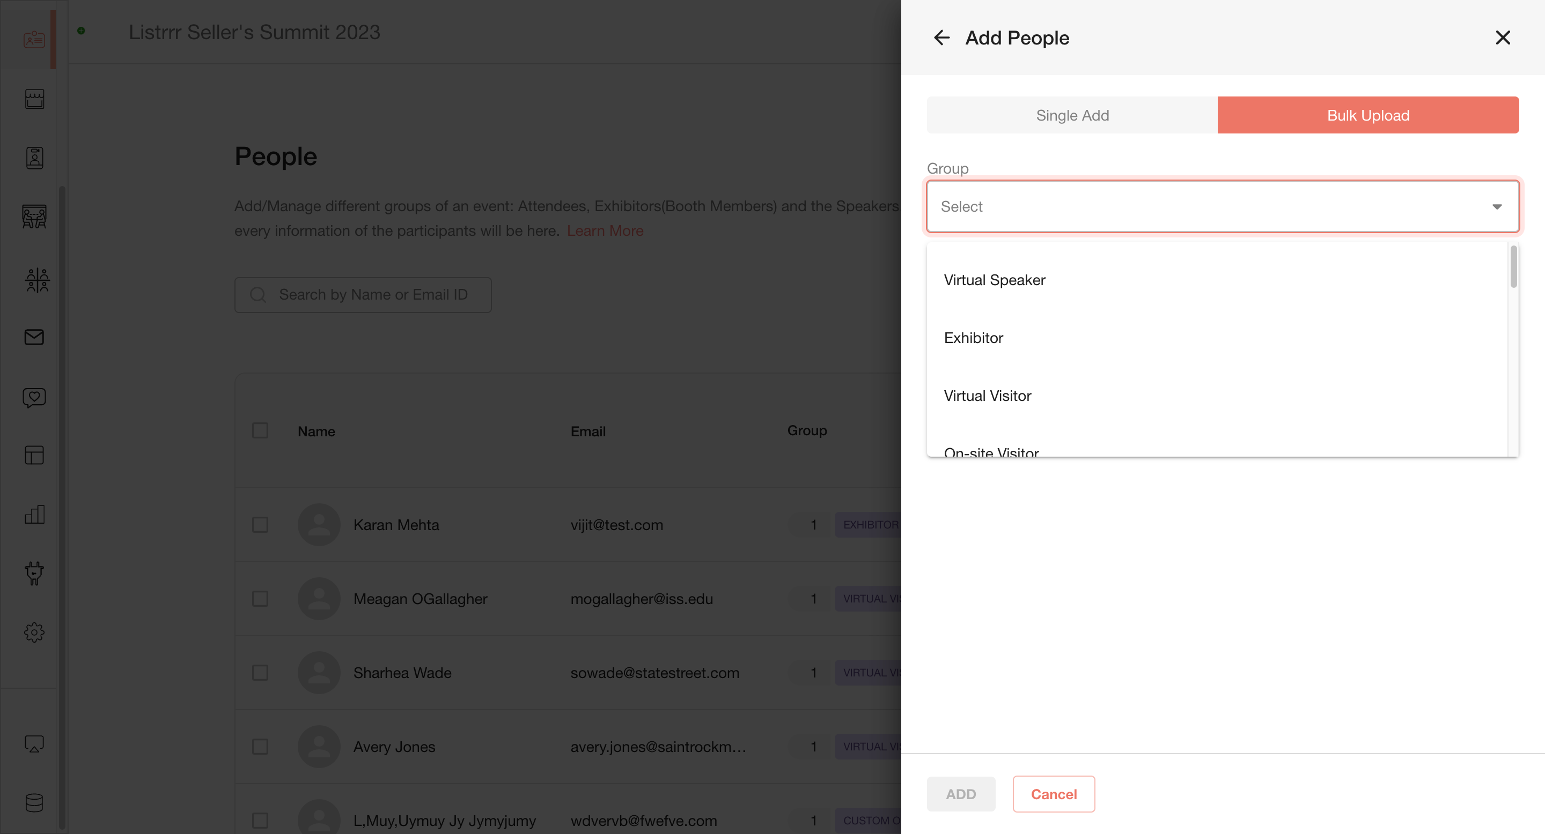Click the mogallagher@iss.edu email cell
Screen dimensions: 1545x834
[641, 599]
